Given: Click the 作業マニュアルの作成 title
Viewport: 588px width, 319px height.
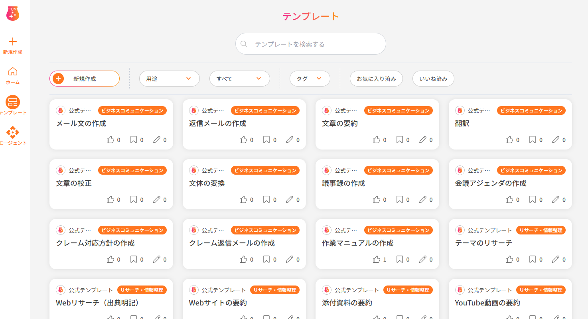Looking at the screenshot, I should click(x=358, y=243).
